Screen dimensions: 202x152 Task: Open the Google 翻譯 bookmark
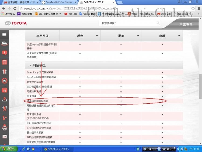click(x=88, y=14)
